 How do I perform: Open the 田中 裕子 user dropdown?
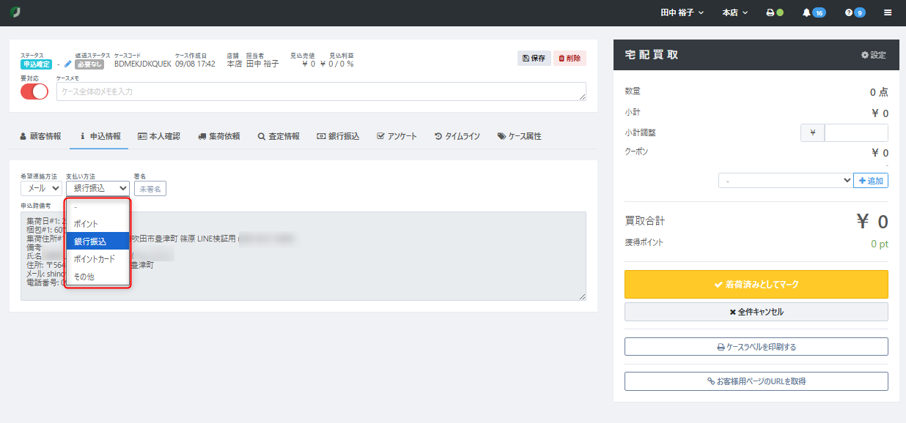click(x=682, y=12)
